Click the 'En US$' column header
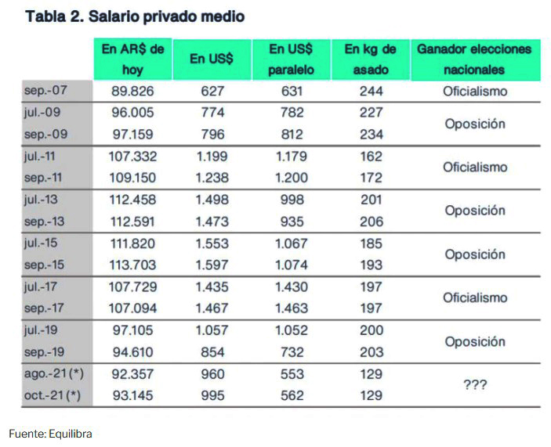Screen dimensions: 551x447 pyautogui.click(x=212, y=59)
